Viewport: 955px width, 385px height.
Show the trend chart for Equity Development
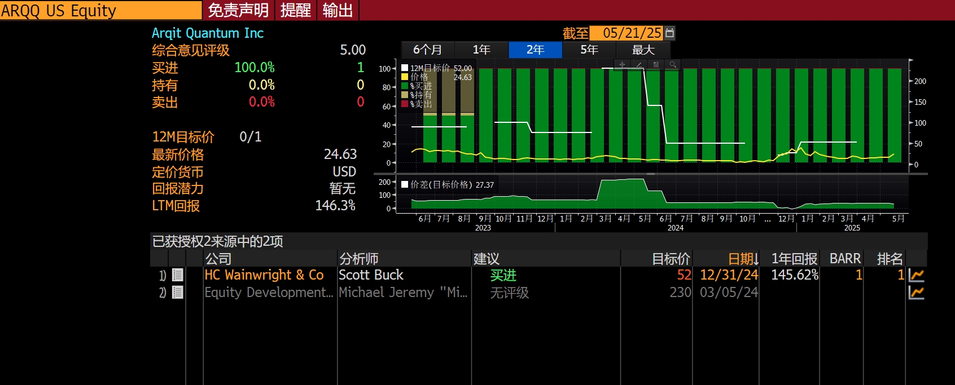[917, 293]
